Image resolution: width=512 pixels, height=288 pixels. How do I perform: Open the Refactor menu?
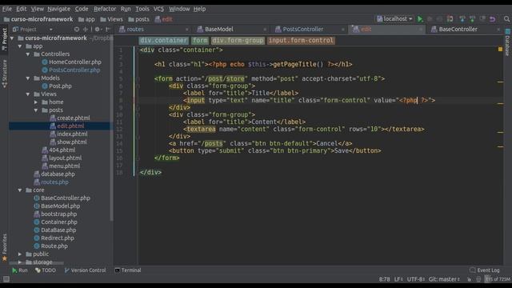(x=105, y=9)
